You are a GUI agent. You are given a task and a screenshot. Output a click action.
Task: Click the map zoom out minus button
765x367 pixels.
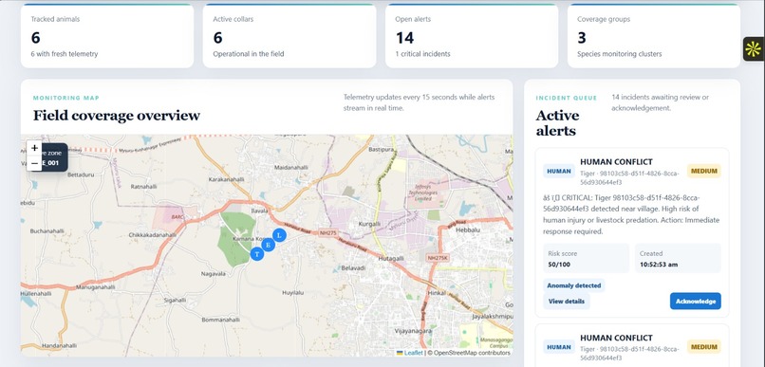[34, 163]
